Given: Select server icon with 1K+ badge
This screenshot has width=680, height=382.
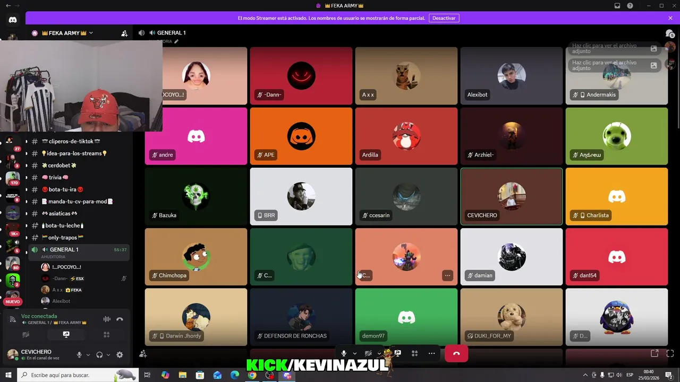Looking at the screenshot, I should coord(12,228).
